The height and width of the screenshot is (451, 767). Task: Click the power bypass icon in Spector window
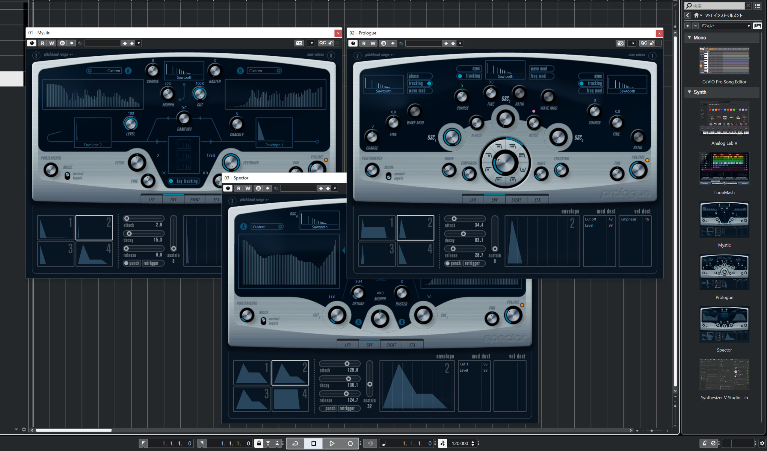click(x=228, y=188)
